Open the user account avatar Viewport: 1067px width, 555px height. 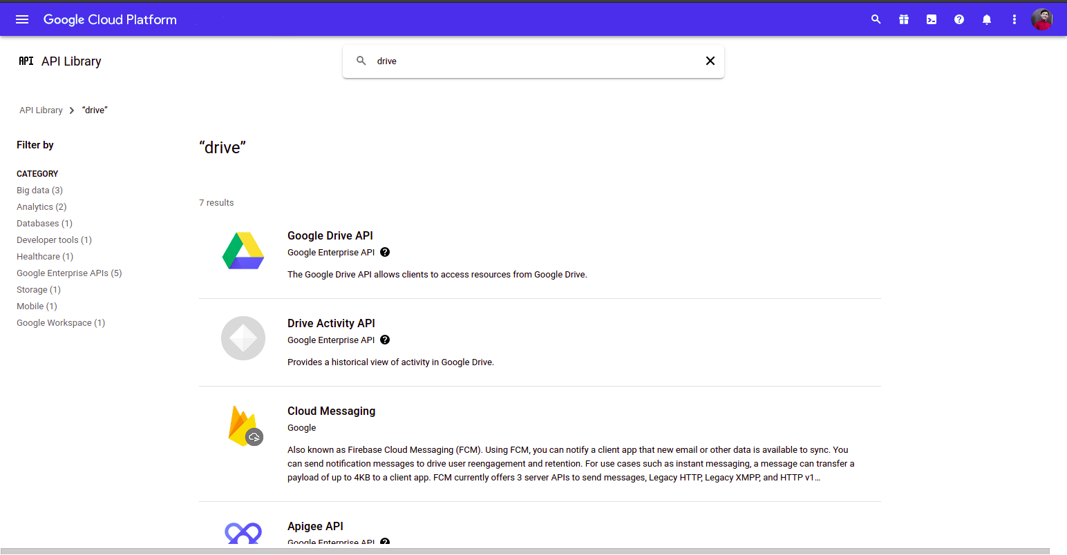point(1042,19)
